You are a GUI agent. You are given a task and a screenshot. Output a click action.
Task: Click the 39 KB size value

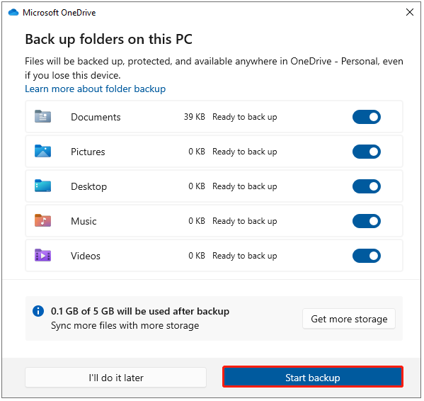click(x=194, y=117)
